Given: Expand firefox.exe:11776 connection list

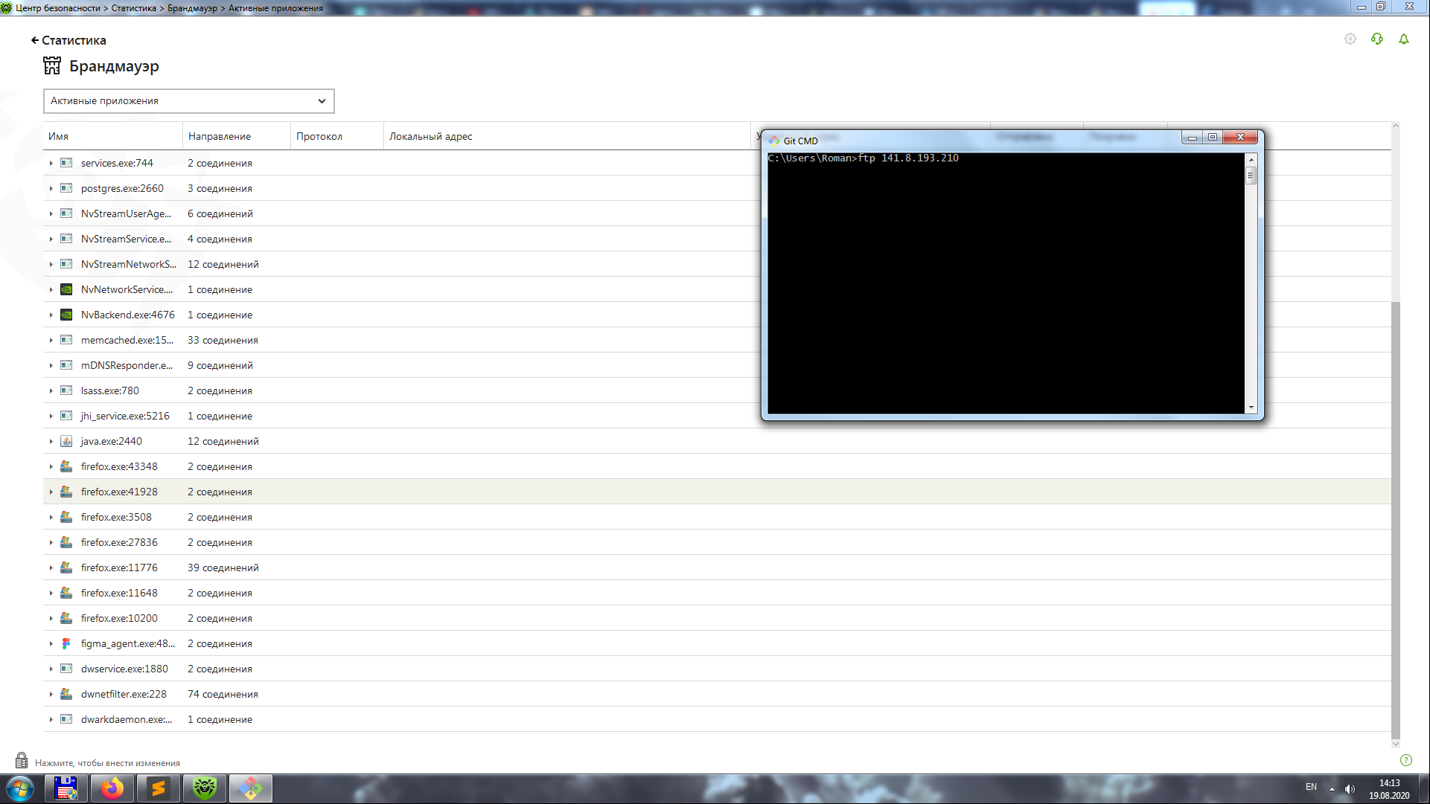Looking at the screenshot, I should pos(51,568).
